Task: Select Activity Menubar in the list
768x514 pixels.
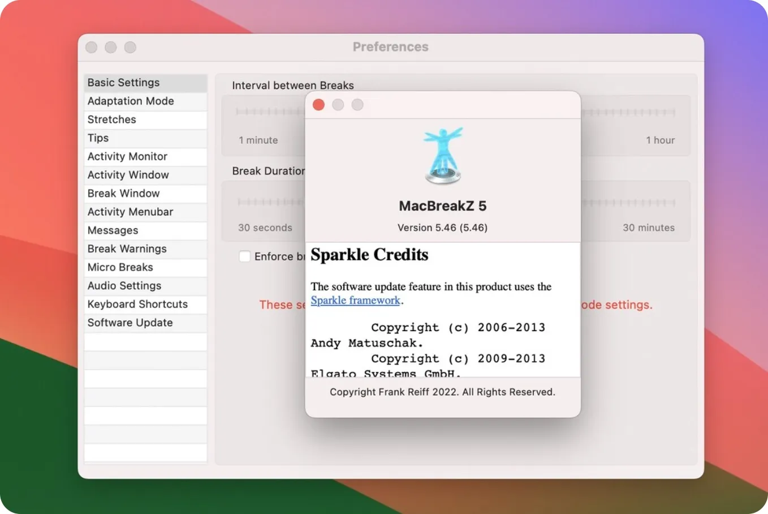Action: pyautogui.click(x=145, y=212)
